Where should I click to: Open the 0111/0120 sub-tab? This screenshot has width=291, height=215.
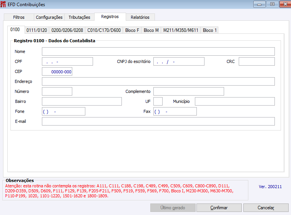tap(37, 30)
